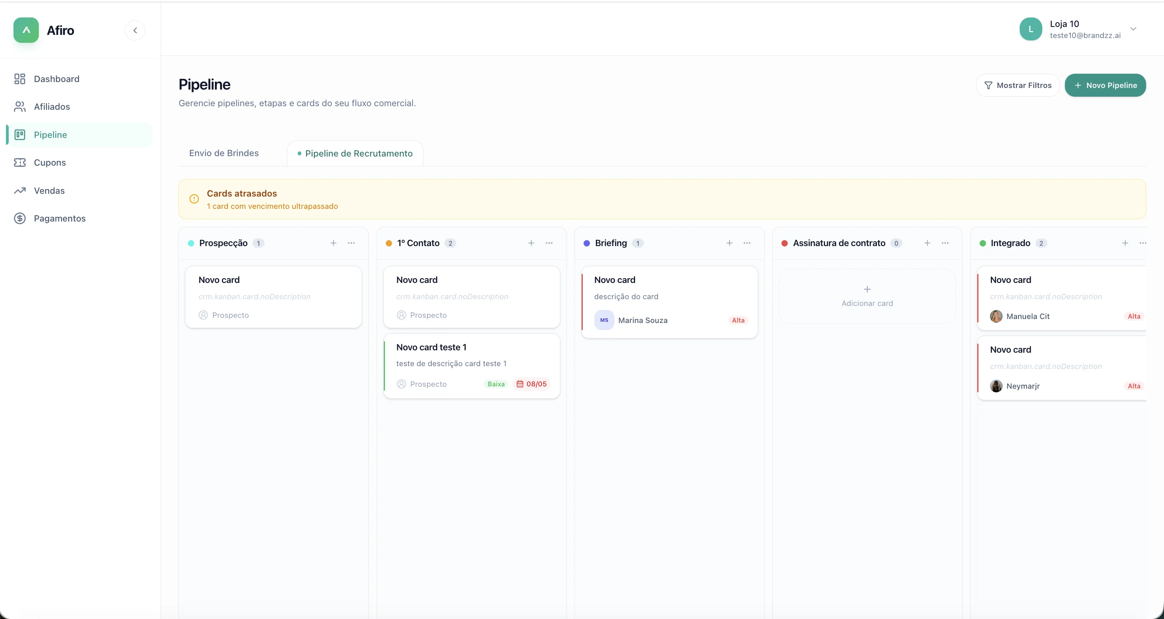
Task: Click the Baixa priority badge
Action: (x=496, y=384)
